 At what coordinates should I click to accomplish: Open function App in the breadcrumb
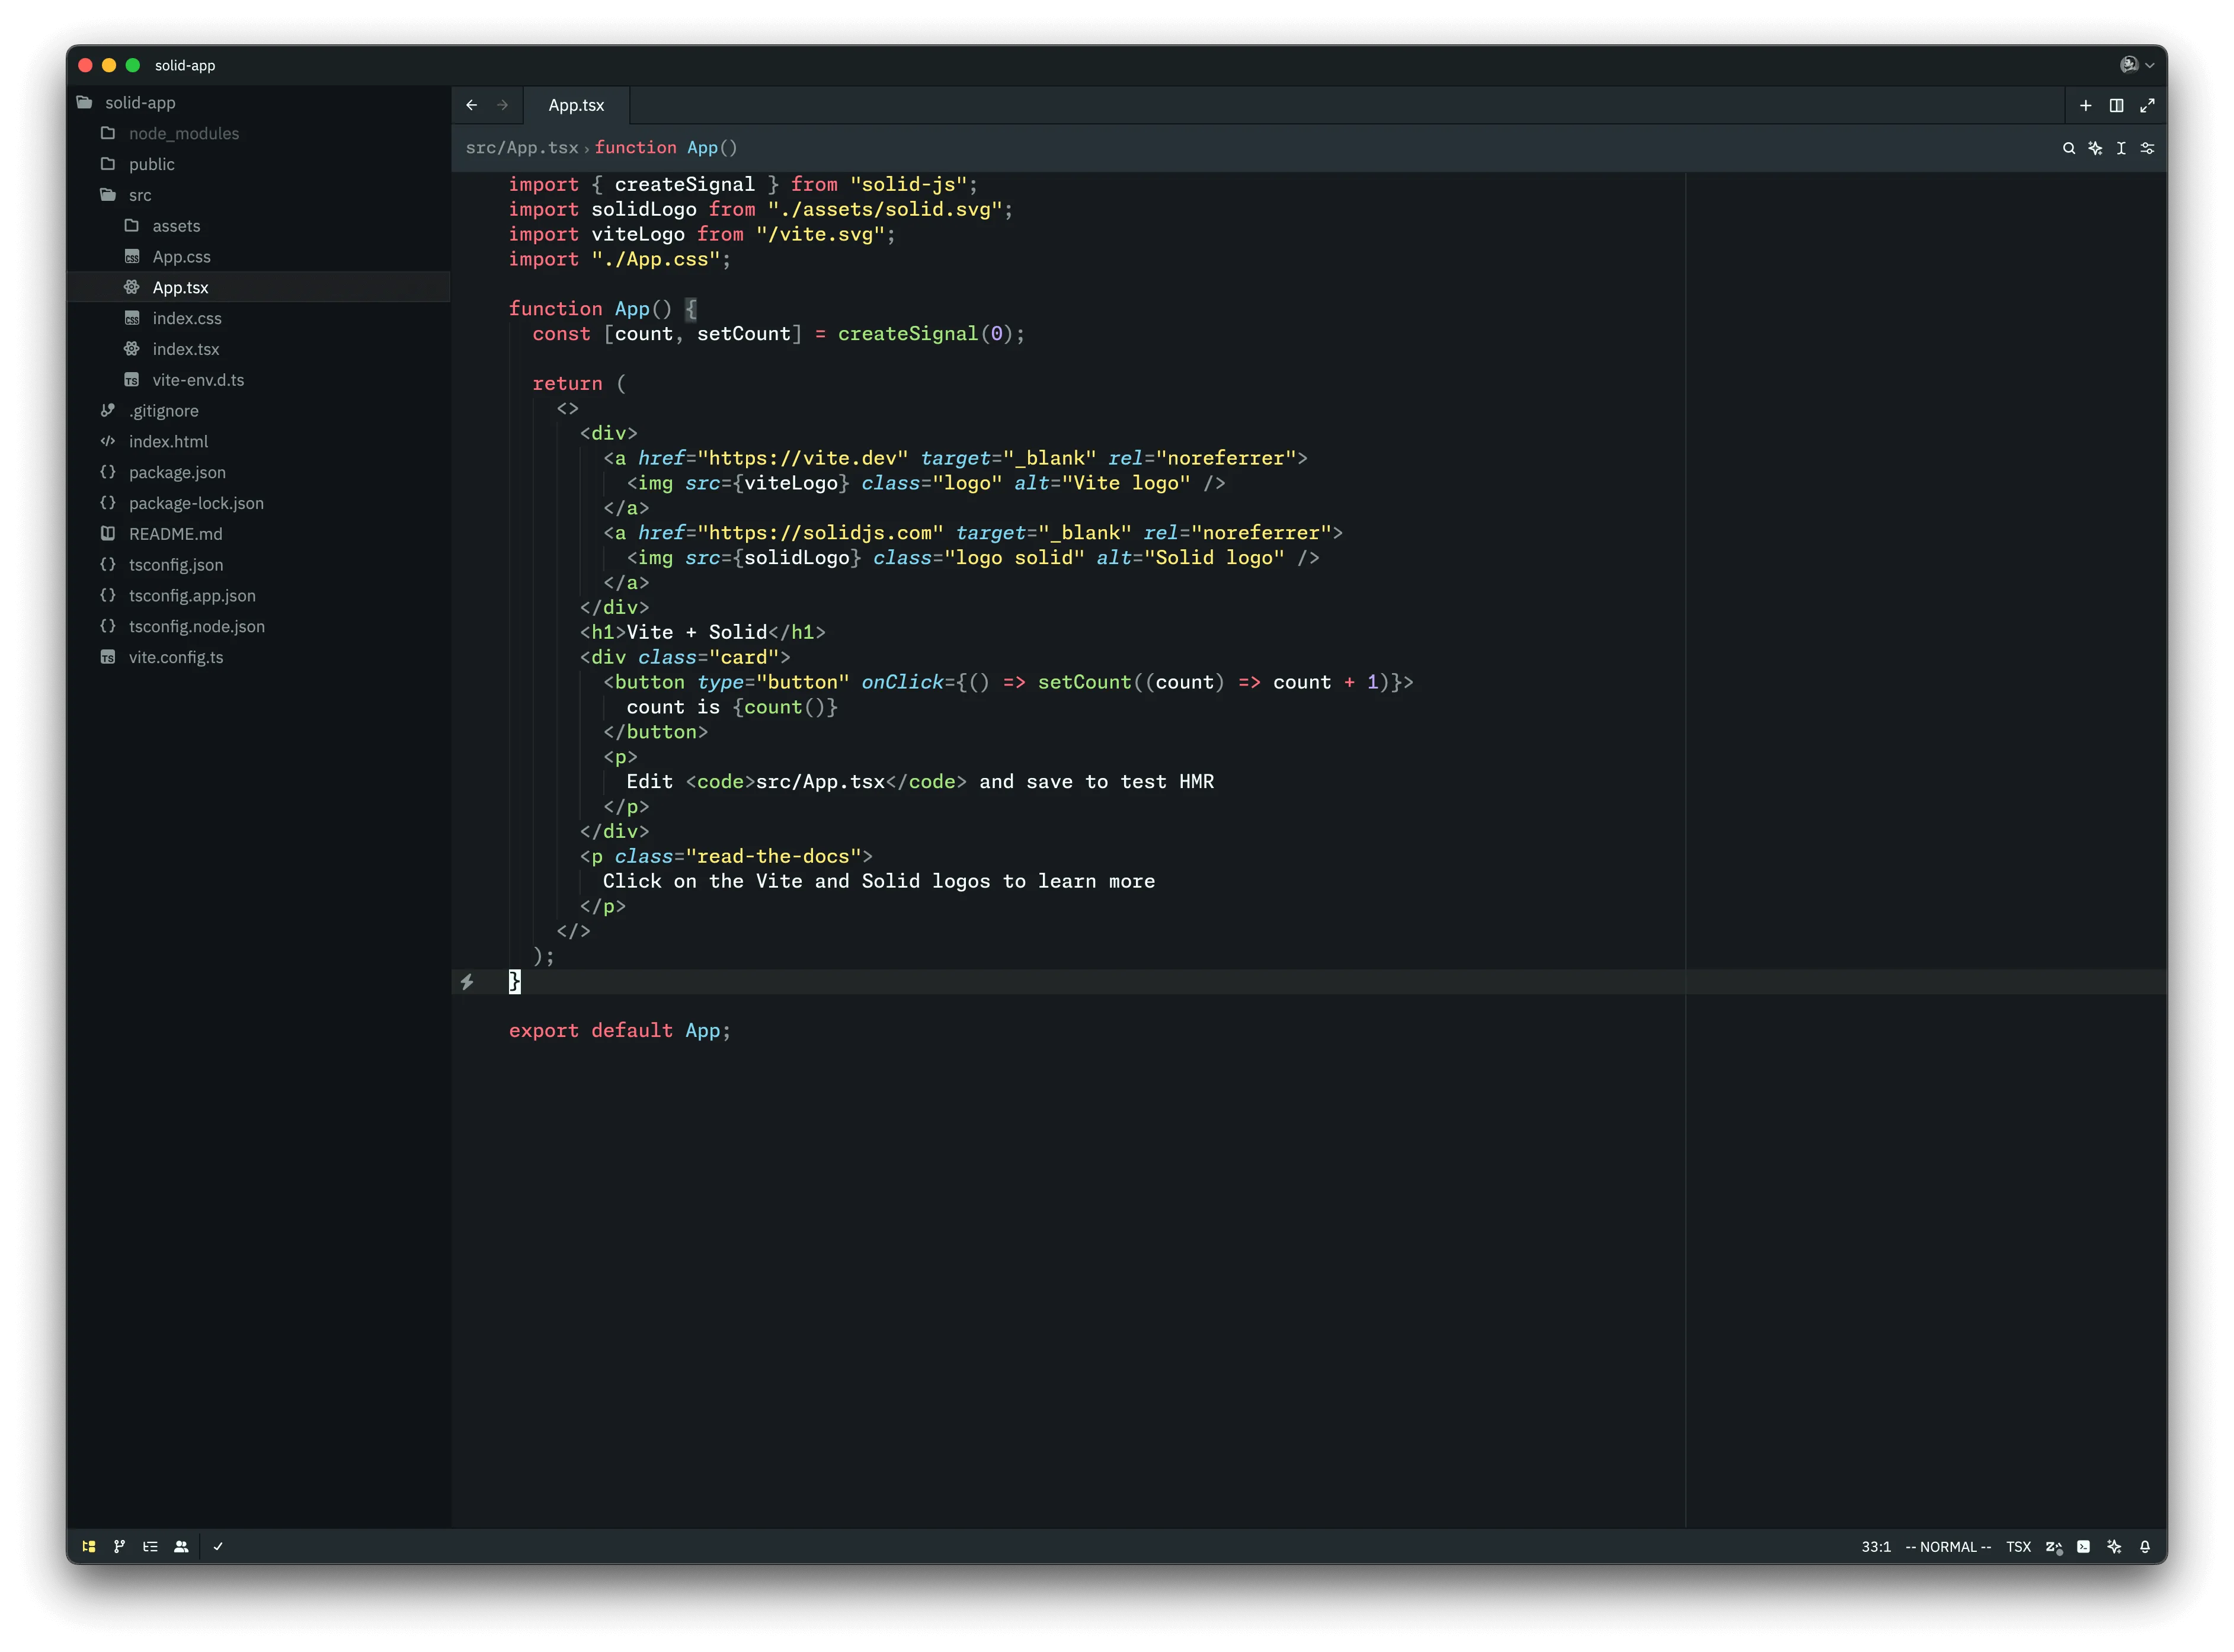pyautogui.click(x=665, y=147)
